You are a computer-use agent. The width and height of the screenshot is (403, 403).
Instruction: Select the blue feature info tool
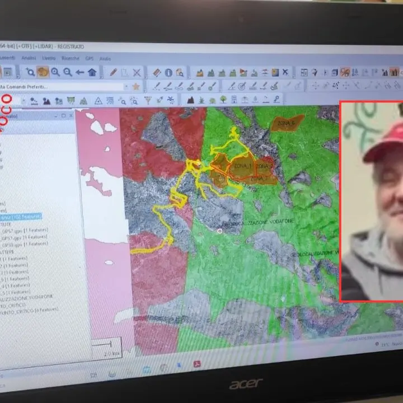click(x=168, y=73)
